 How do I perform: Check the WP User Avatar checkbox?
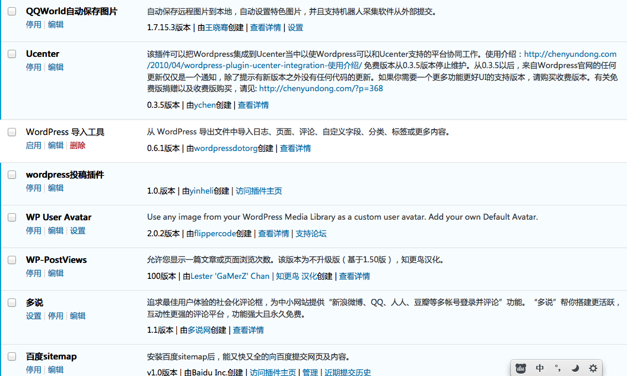[12, 217]
